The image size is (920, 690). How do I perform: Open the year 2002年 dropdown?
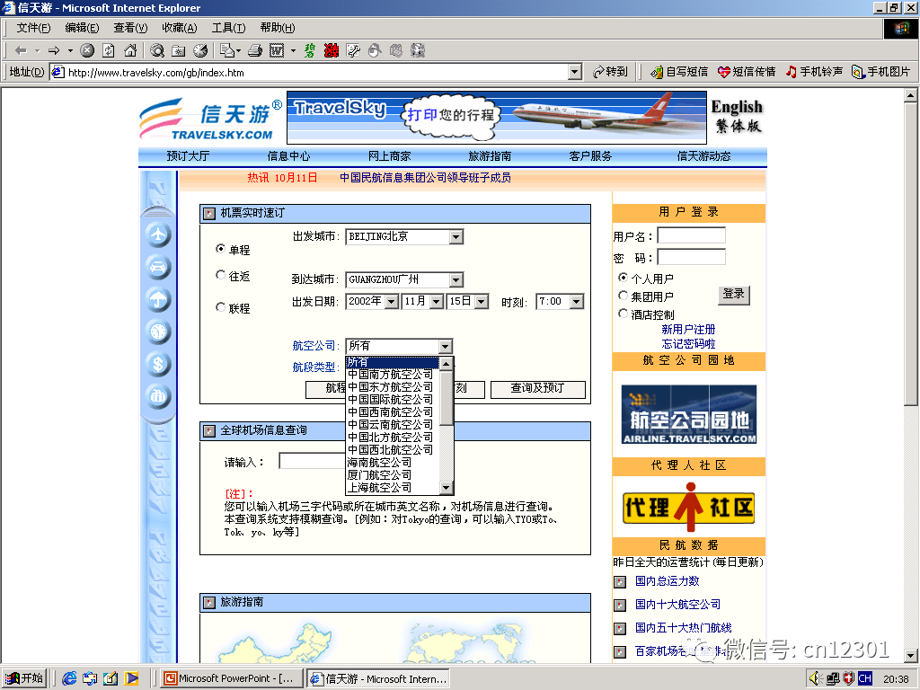(x=392, y=302)
